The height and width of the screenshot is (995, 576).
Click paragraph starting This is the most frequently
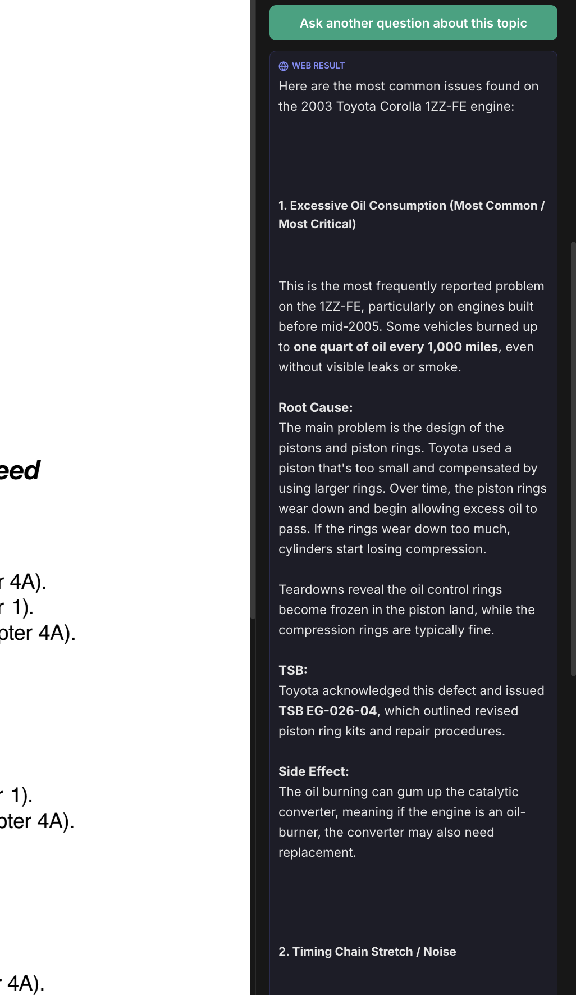click(411, 326)
